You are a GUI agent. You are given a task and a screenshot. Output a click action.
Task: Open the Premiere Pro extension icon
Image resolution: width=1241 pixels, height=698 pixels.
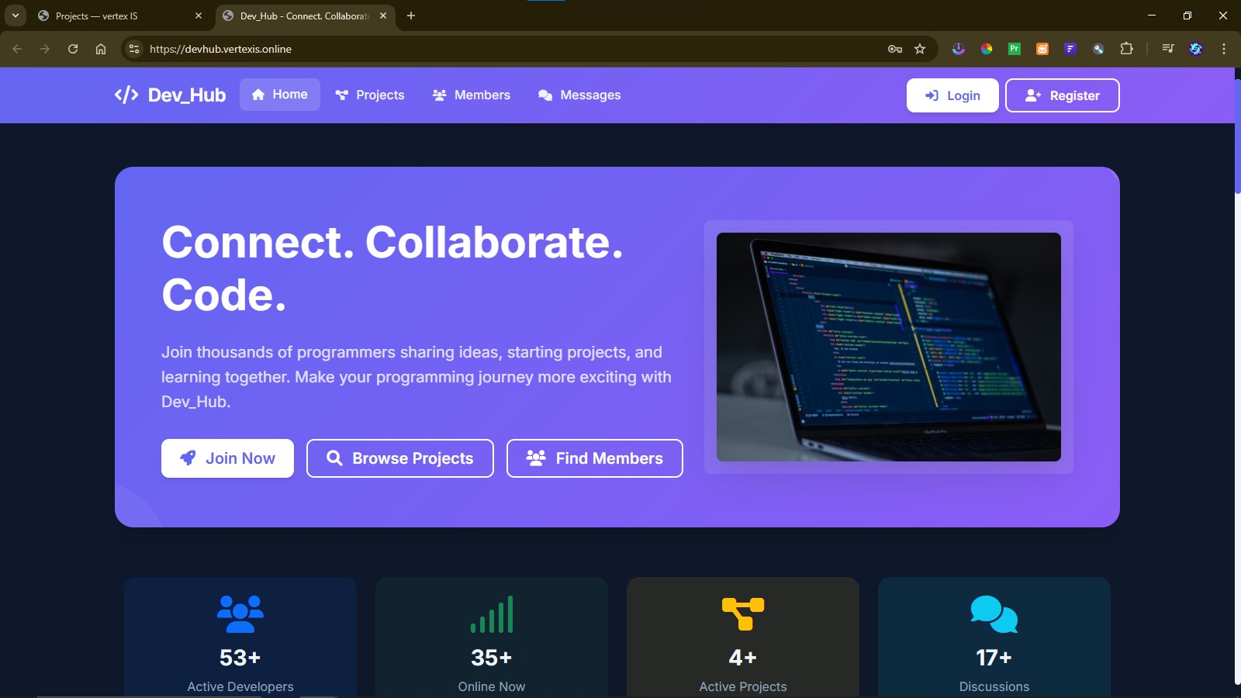(x=1015, y=48)
